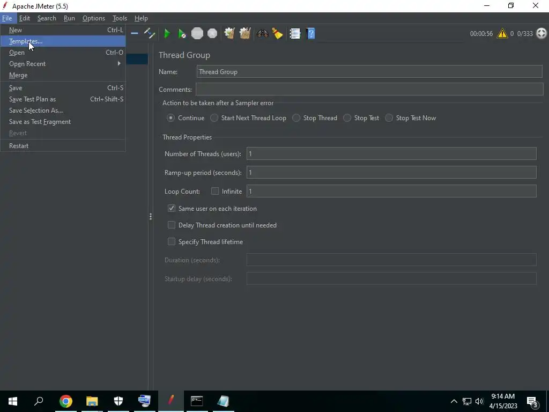Open the Edit menu

25,18
